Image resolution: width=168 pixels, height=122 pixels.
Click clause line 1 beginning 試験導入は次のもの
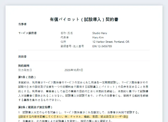[79, 112]
